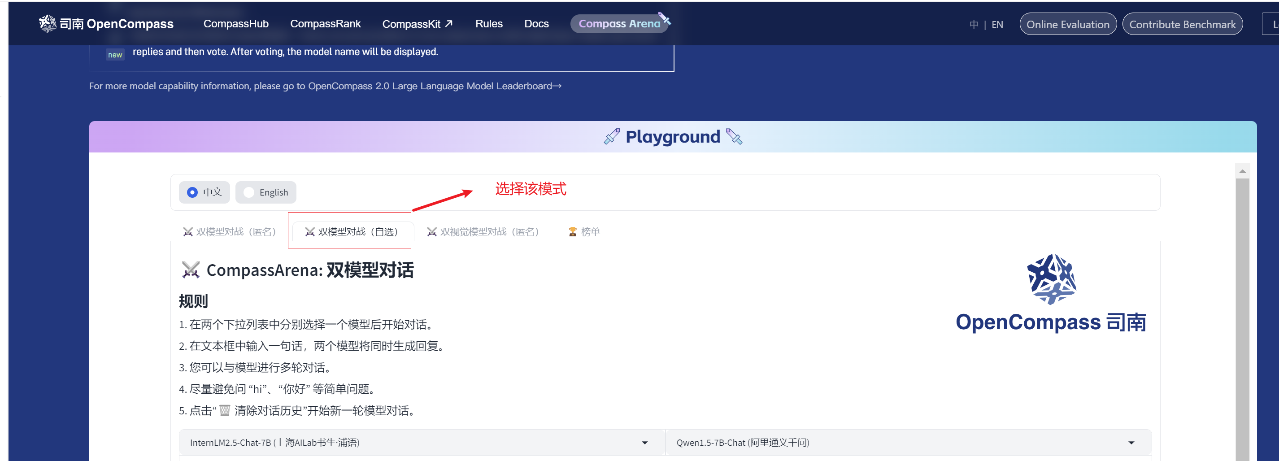Click the large OpenCompass 司南 logo image
The width and height of the screenshot is (1279, 461).
coord(1051,293)
